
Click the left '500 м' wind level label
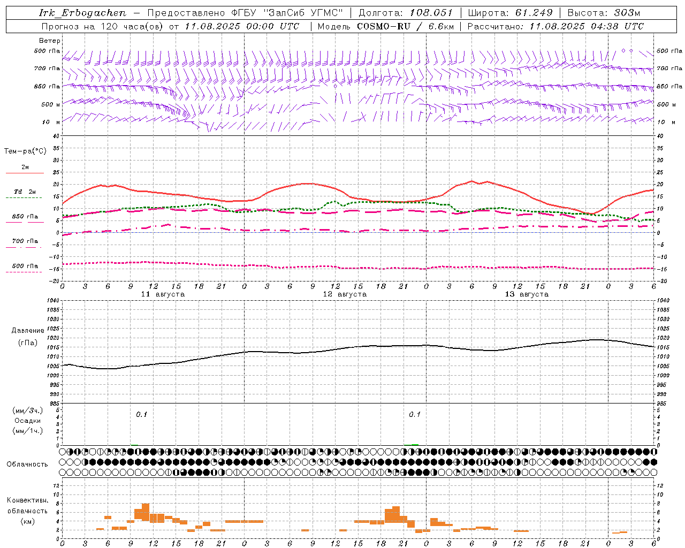point(51,104)
